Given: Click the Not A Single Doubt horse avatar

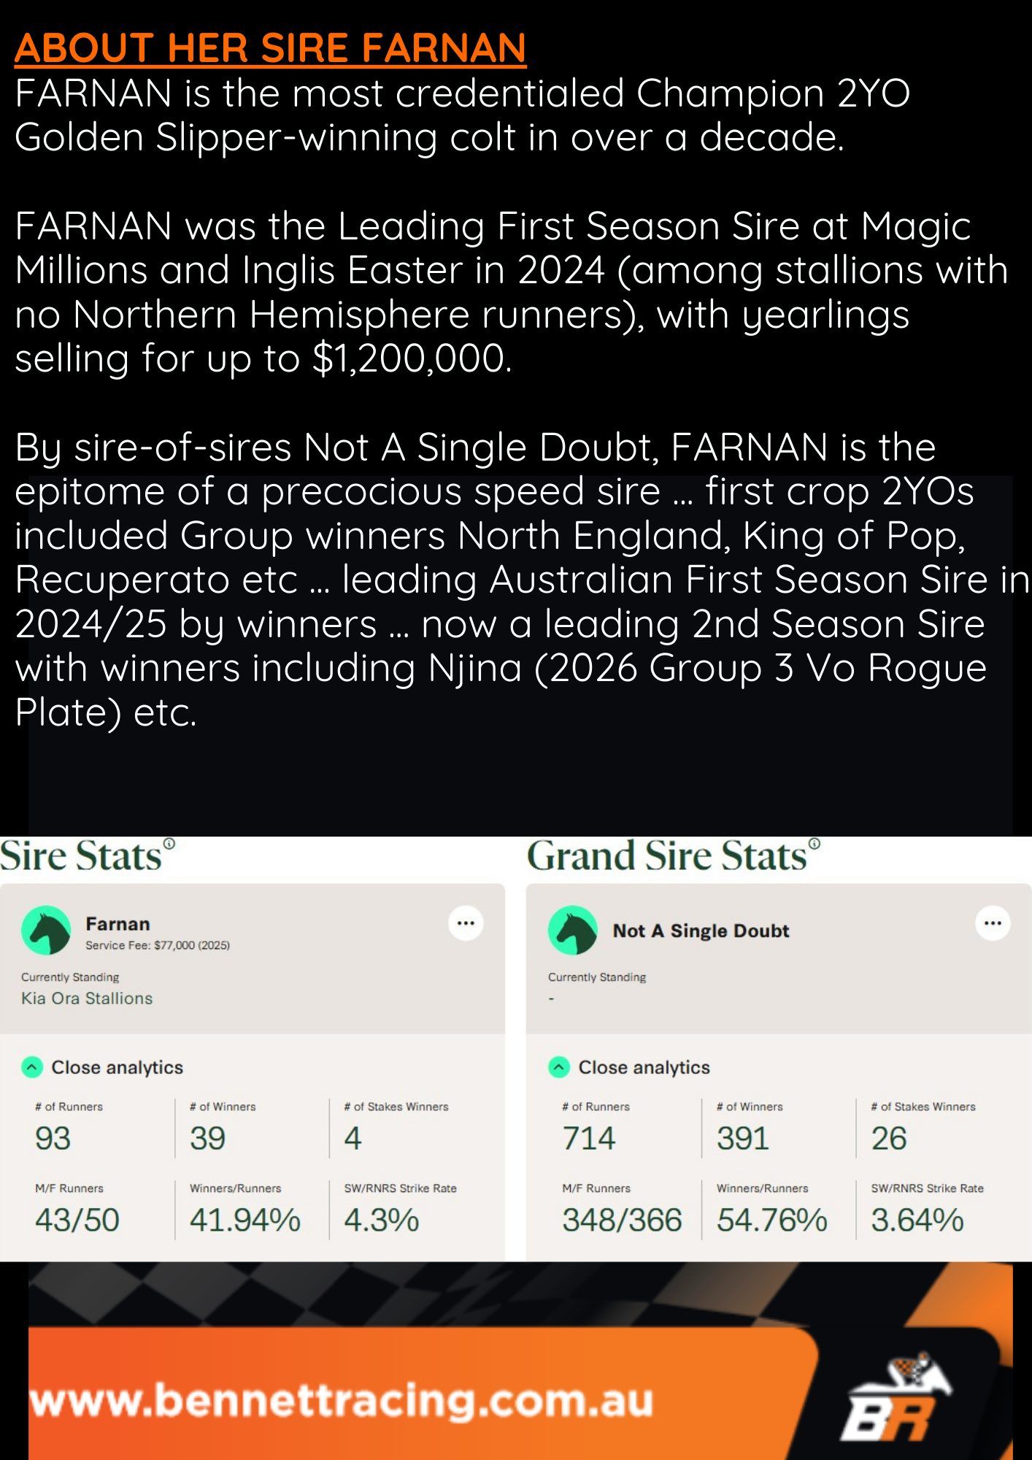Looking at the screenshot, I should (573, 930).
